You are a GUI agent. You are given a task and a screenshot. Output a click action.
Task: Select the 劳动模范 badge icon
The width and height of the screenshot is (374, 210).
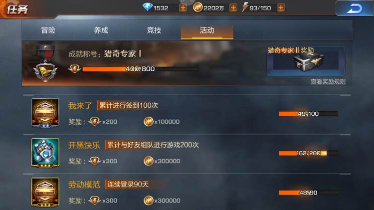(x=45, y=192)
